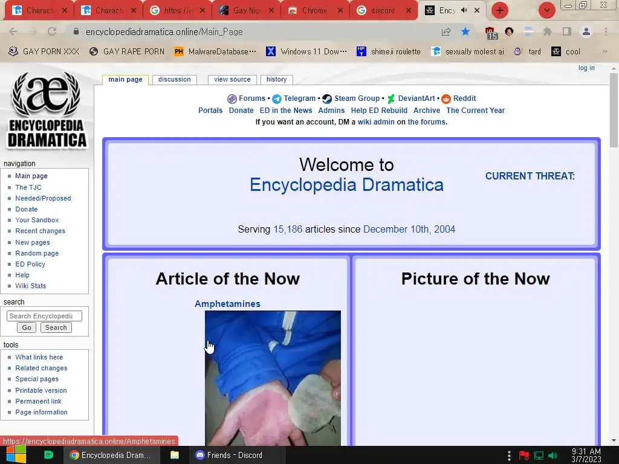The image size is (619, 464).
Task: Open Page information tool
Action: point(42,412)
